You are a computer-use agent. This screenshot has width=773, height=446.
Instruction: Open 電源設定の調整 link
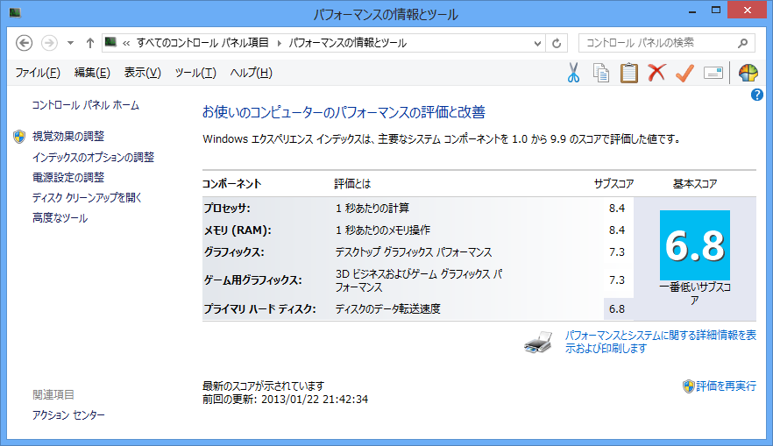pyautogui.click(x=68, y=177)
